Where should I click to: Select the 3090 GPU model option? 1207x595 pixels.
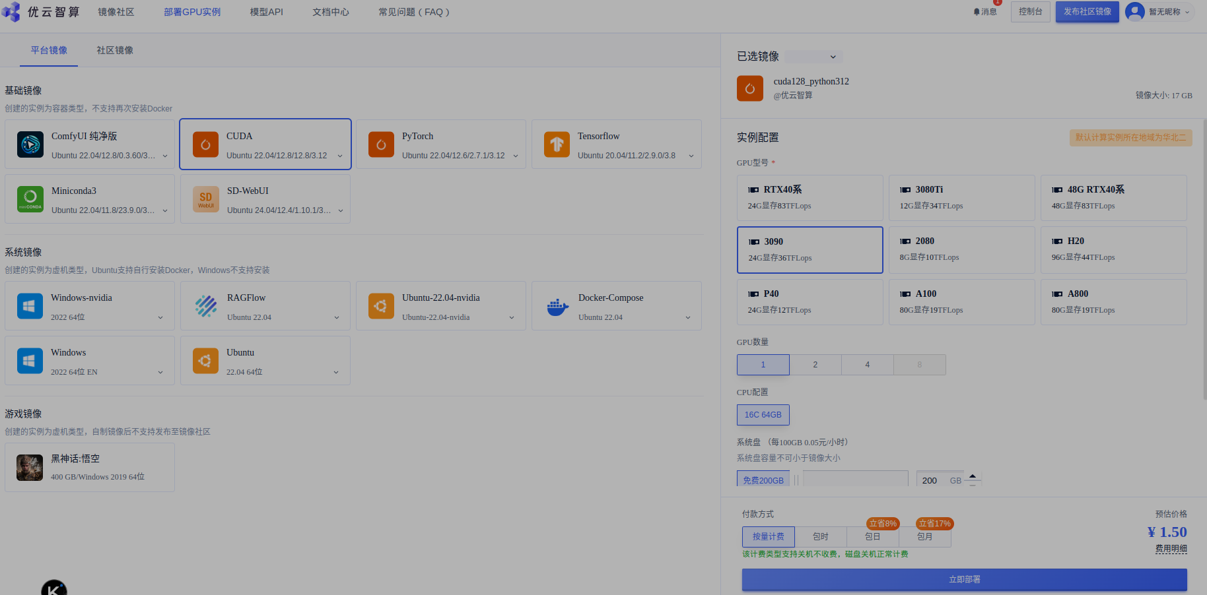[810, 250]
